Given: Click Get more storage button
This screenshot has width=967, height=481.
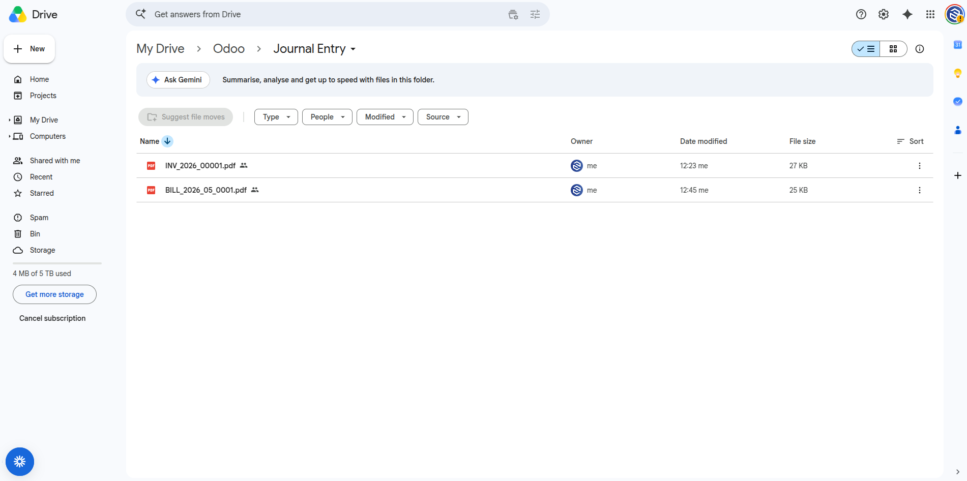Looking at the screenshot, I should pos(54,294).
